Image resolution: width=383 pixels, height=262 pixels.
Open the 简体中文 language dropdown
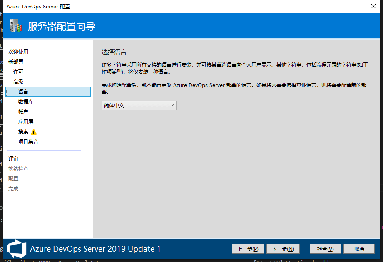(139, 106)
